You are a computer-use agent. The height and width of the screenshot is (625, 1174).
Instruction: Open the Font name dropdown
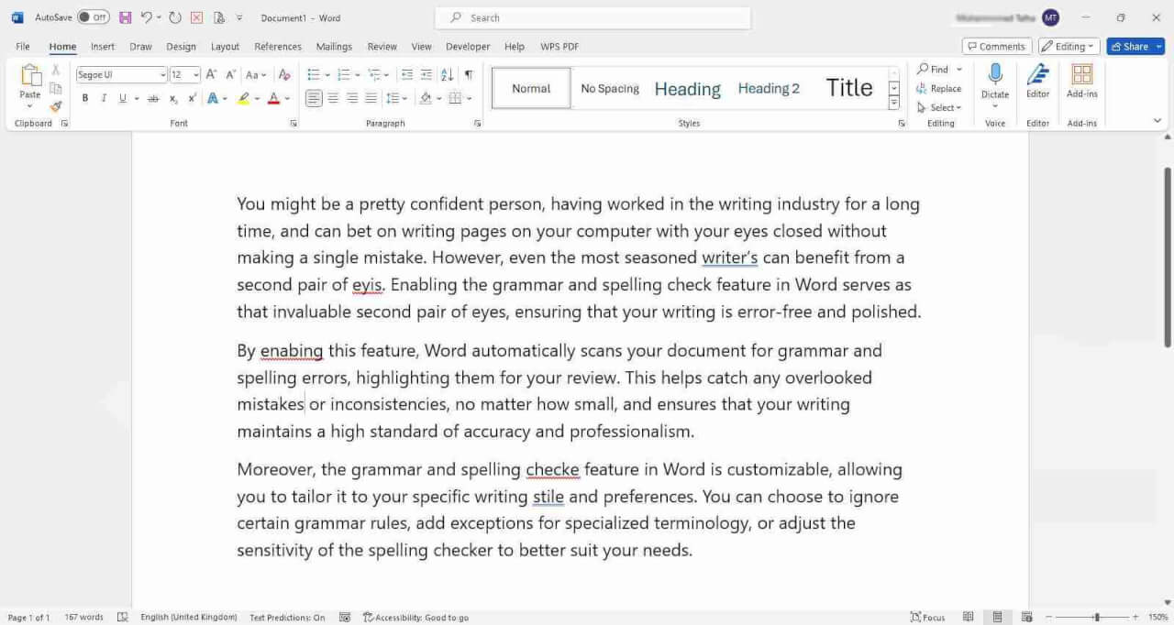pos(162,74)
